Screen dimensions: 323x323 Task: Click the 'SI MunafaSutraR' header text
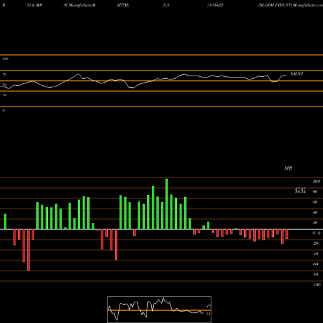click(79, 5)
